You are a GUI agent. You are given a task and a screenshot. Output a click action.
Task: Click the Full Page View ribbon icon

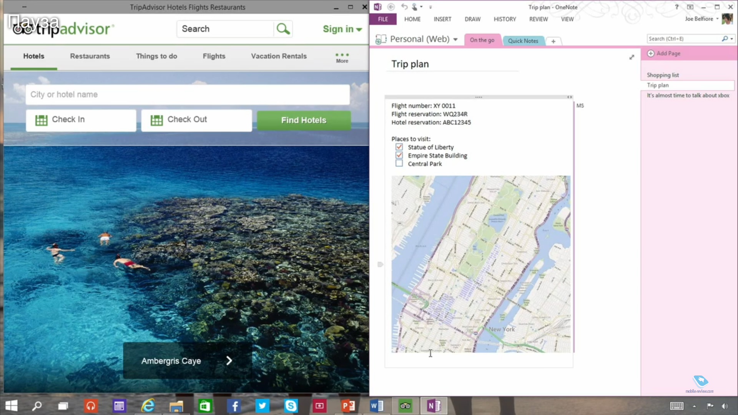tap(690, 7)
